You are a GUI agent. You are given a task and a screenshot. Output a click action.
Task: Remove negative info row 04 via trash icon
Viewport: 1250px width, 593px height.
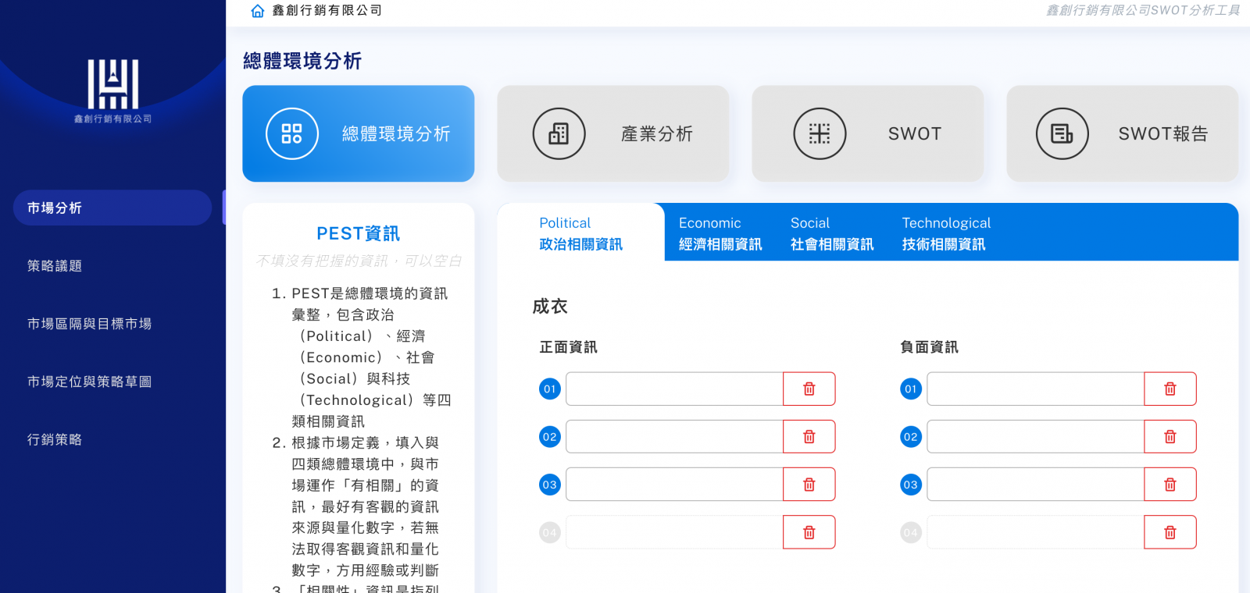point(1170,532)
